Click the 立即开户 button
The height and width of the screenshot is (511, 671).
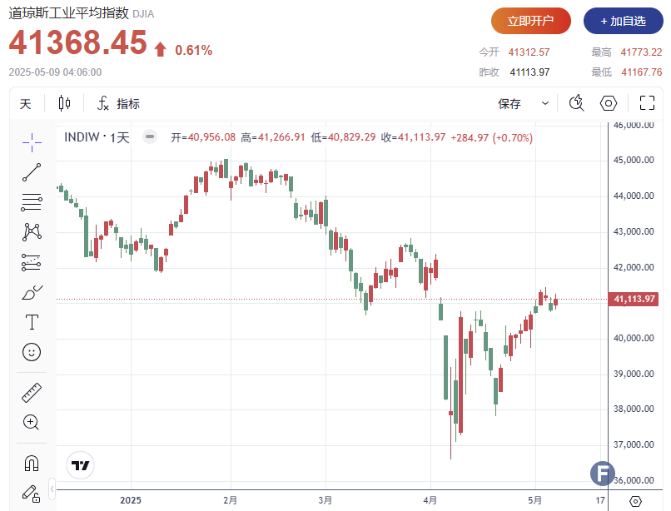(x=531, y=21)
